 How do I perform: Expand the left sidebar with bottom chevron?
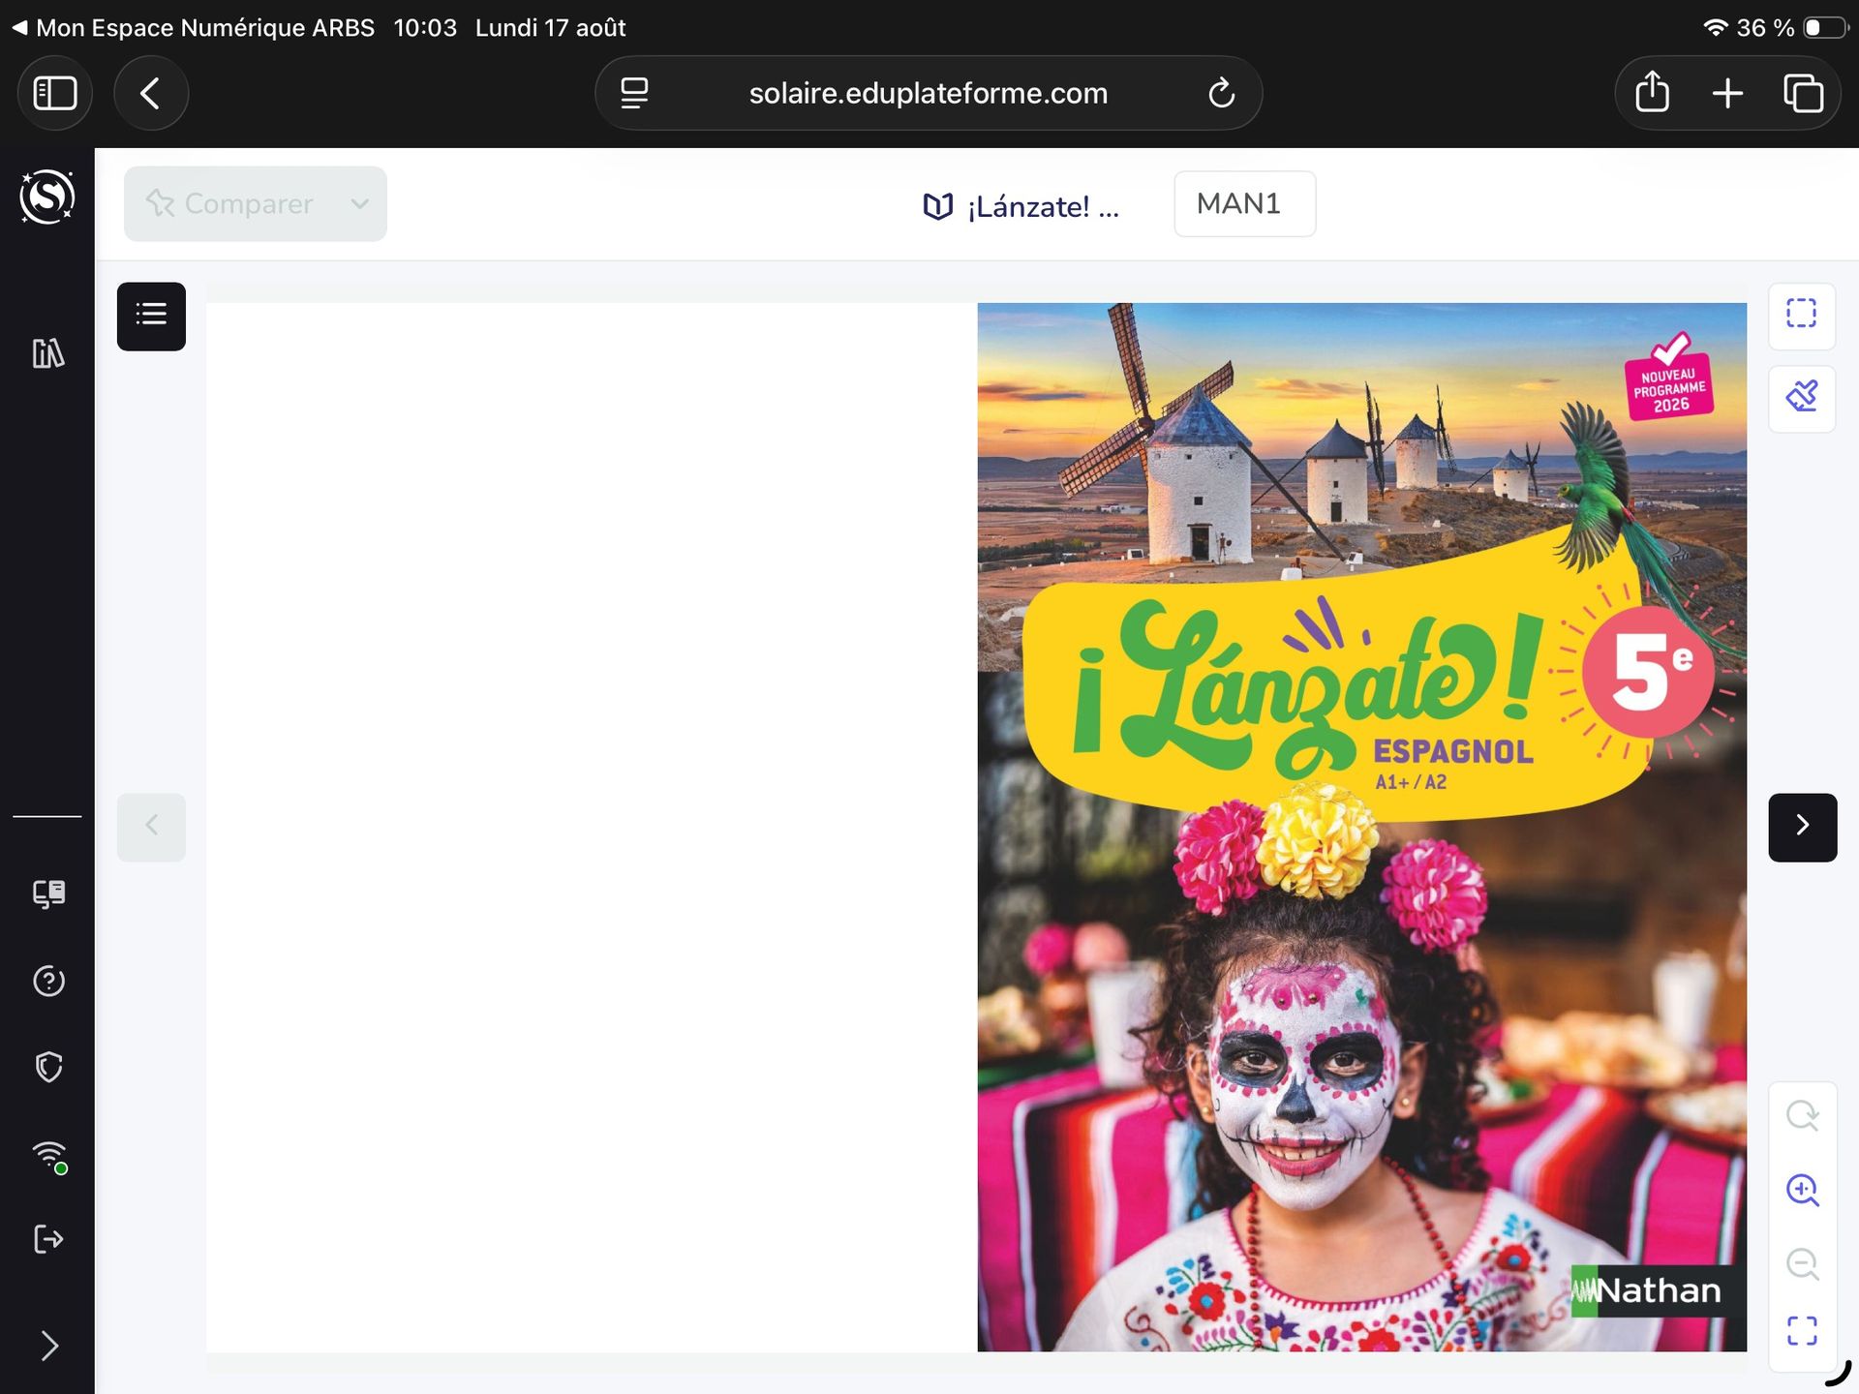49,1346
